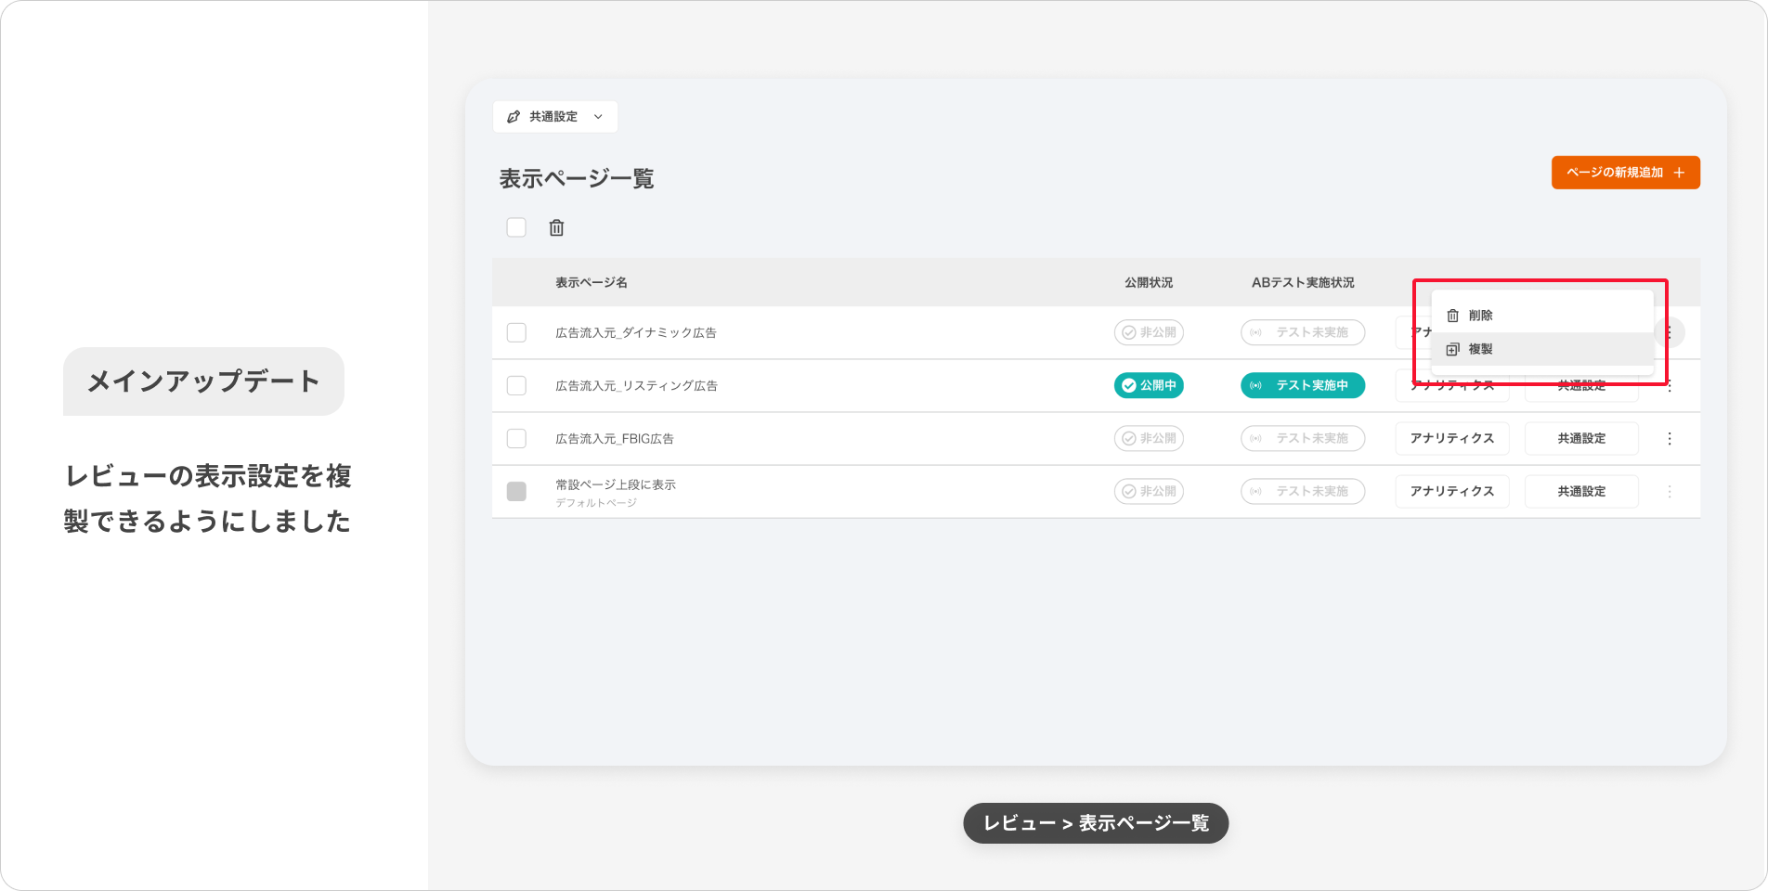Check the FBIG広告 row checkbox

pyautogui.click(x=516, y=438)
